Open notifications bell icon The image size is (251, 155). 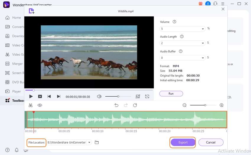pos(17,150)
